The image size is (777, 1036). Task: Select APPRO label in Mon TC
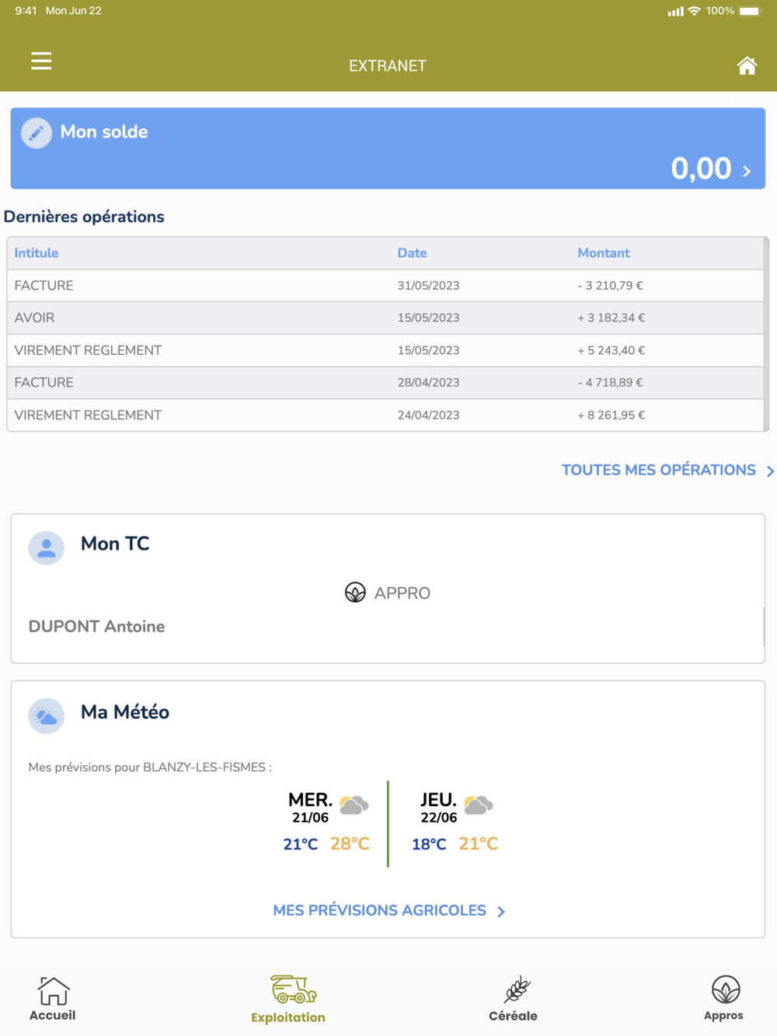(x=402, y=593)
